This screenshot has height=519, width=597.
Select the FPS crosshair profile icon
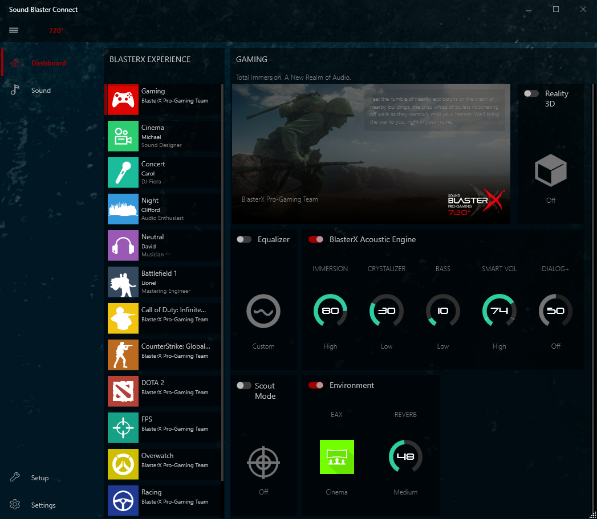(123, 428)
